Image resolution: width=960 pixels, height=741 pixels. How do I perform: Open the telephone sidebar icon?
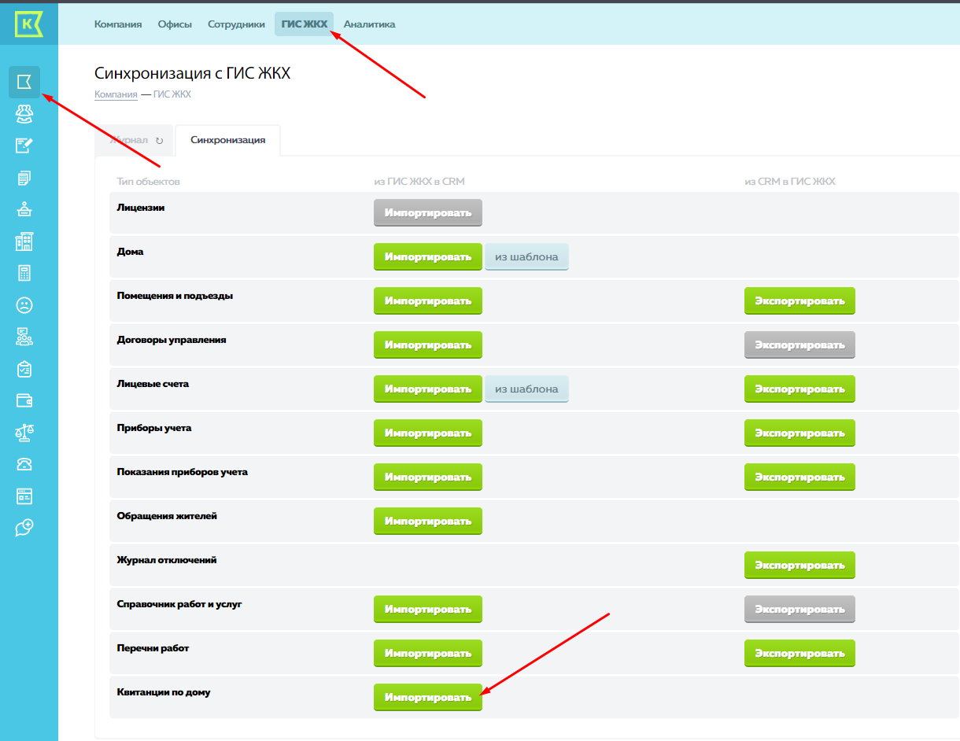click(24, 464)
